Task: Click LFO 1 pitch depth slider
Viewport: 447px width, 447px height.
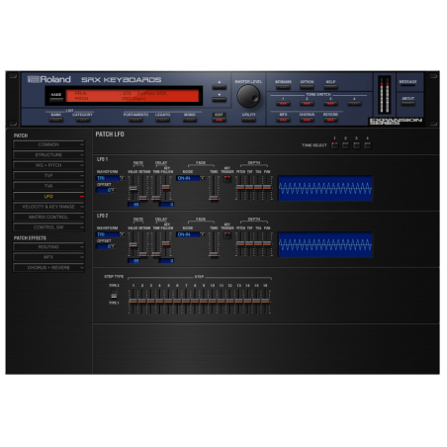Action: click(240, 188)
